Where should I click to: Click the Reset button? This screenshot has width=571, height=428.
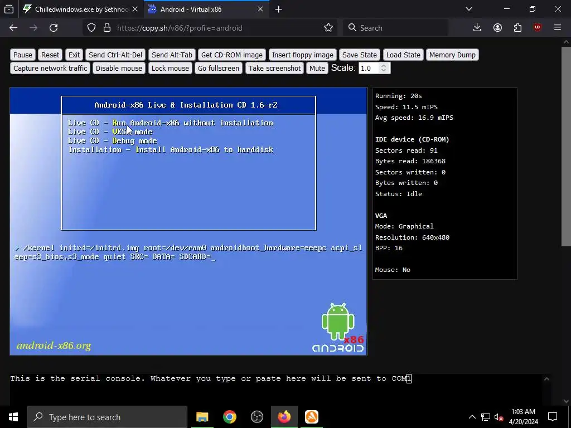(x=50, y=55)
